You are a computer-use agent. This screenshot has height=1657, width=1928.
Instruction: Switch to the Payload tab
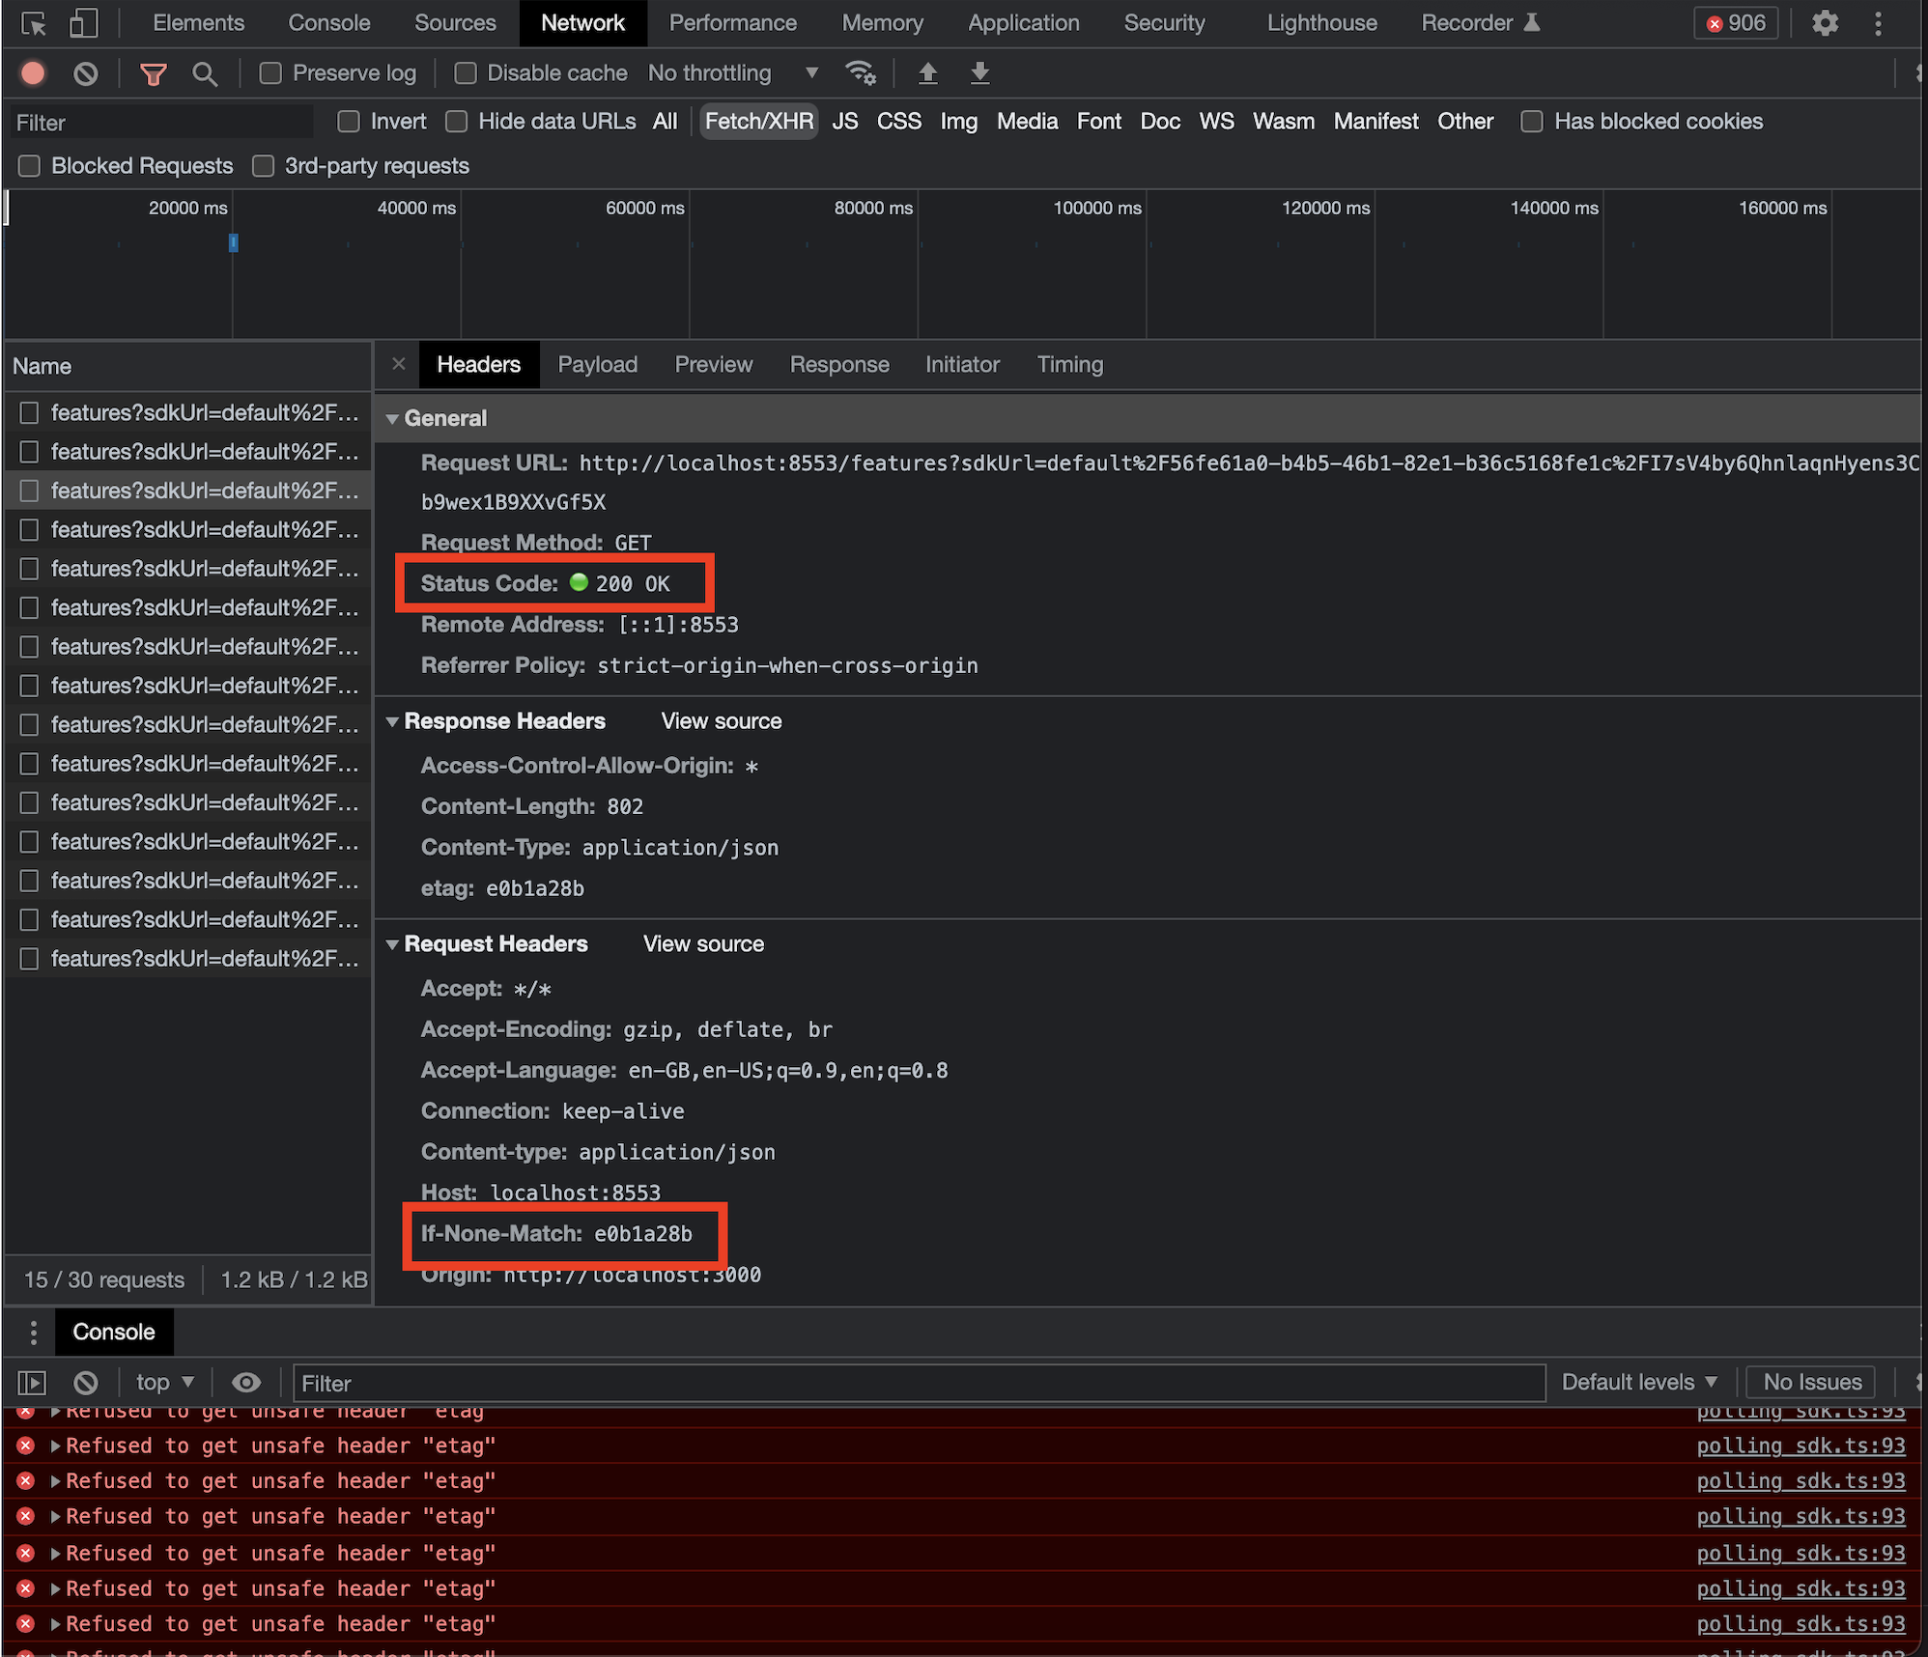click(x=597, y=364)
